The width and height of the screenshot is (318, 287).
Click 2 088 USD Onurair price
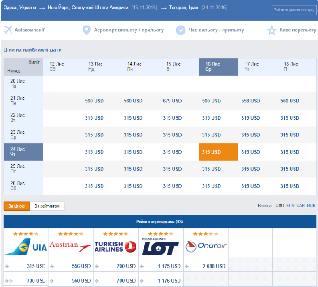[214, 266]
